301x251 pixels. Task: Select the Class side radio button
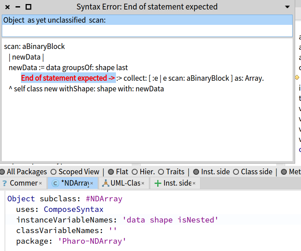(x=236, y=172)
